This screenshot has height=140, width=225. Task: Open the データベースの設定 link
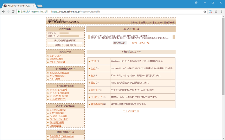click(x=58, y=110)
